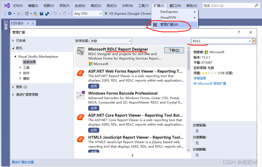Viewport: 262px width, 167px height.
Task: Click the save all icon
Action: (47, 14)
